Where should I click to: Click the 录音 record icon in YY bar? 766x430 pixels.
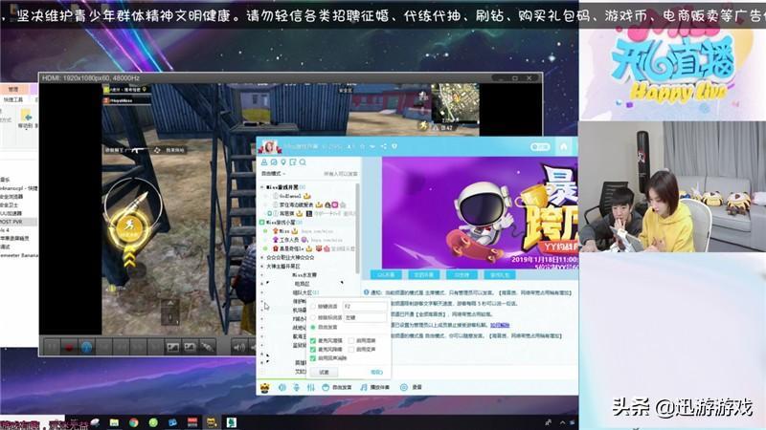pos(403,388)
